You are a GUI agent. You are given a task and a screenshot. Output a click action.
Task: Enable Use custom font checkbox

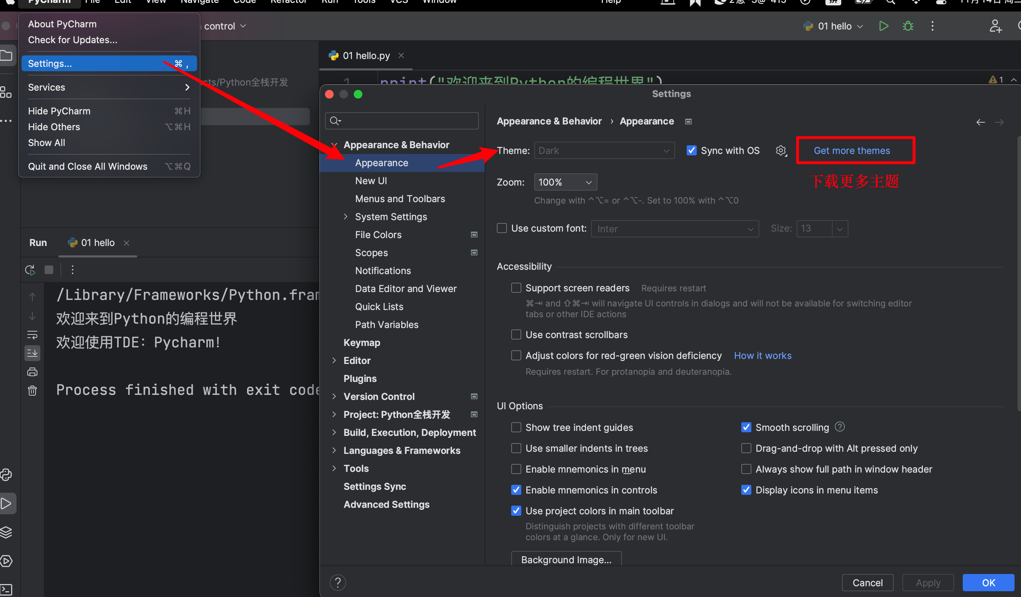pyautogui.click(x=502, y=229)
